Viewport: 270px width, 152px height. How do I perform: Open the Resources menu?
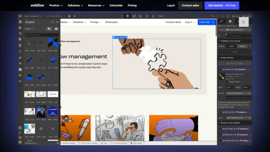coord(96,5)
